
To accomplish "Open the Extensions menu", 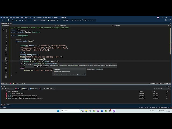I will coord(39,17).
